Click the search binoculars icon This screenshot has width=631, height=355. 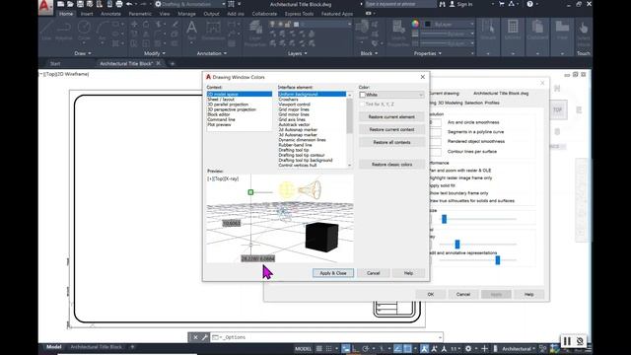pyautogui.click(x=443, y=4)
